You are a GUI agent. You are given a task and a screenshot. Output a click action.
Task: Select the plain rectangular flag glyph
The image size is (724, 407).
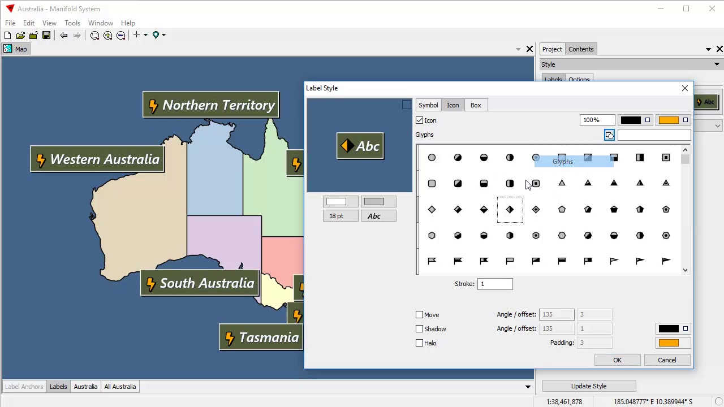tap(510, 261)
